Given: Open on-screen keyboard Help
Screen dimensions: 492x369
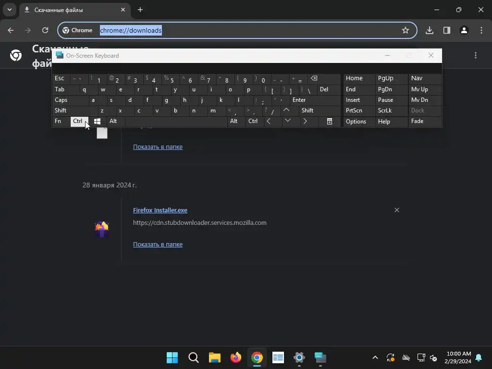Looking at the screenshot, I should [x=391, y=122].
